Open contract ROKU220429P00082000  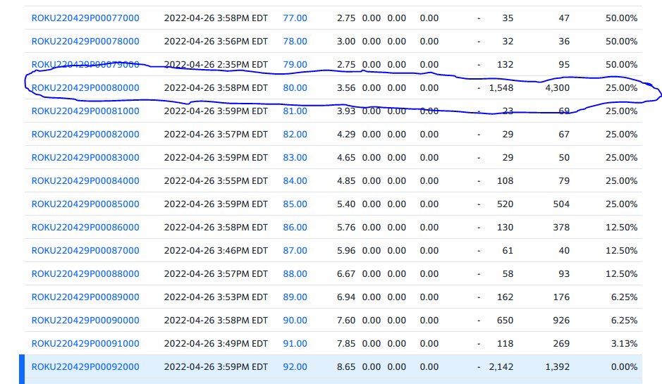(x=85, y=134)
